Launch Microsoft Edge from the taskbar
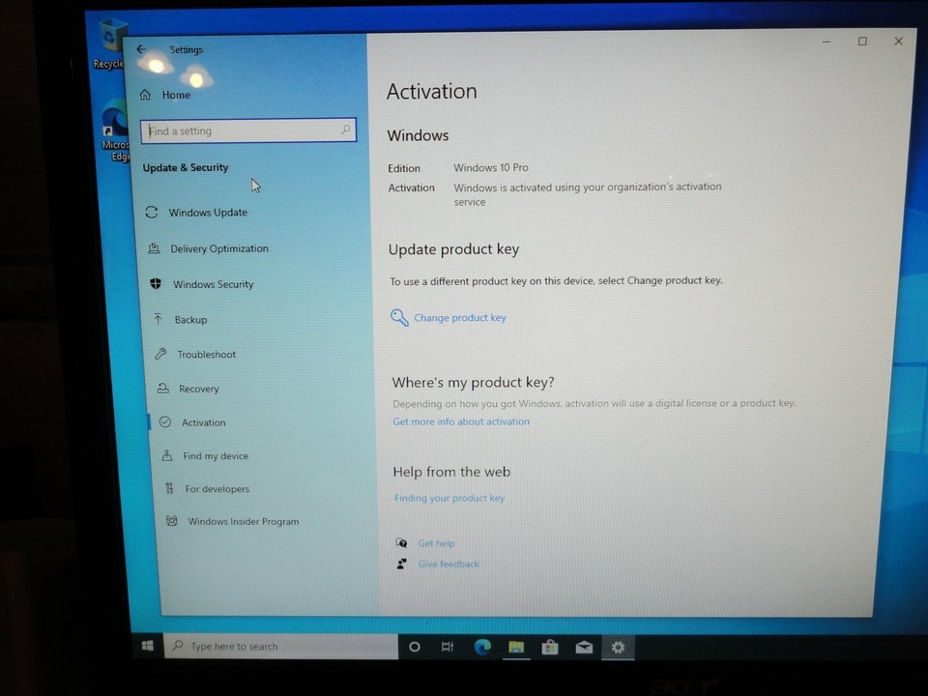Image resolution: width=928 pixels, height=696 pixels. [x=482, y=647]
